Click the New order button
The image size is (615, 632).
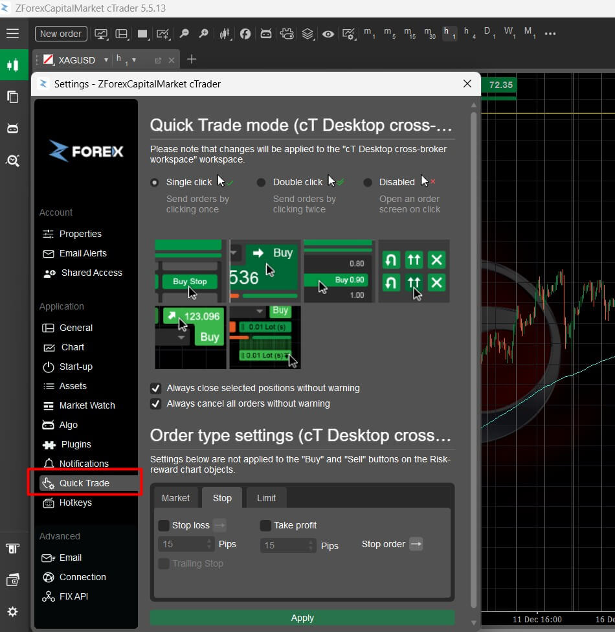point(61,34)
